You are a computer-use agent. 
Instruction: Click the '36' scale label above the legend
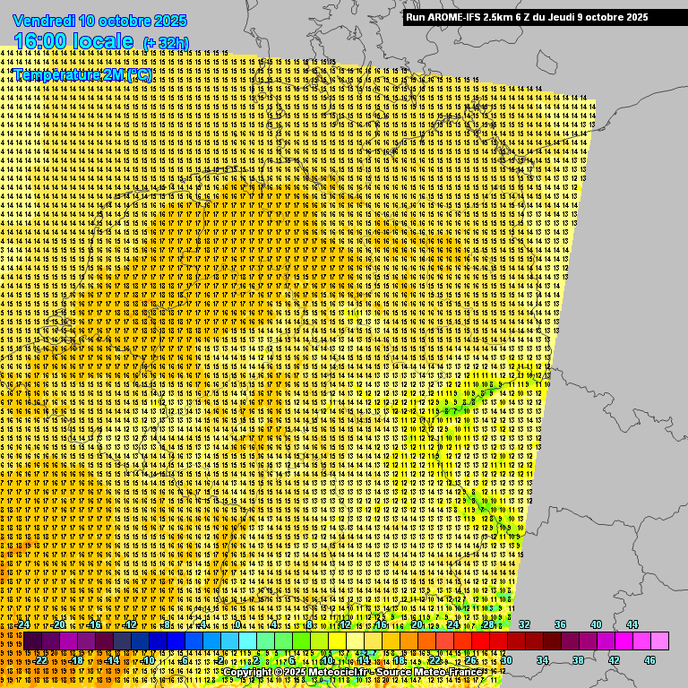pos(561,624)
